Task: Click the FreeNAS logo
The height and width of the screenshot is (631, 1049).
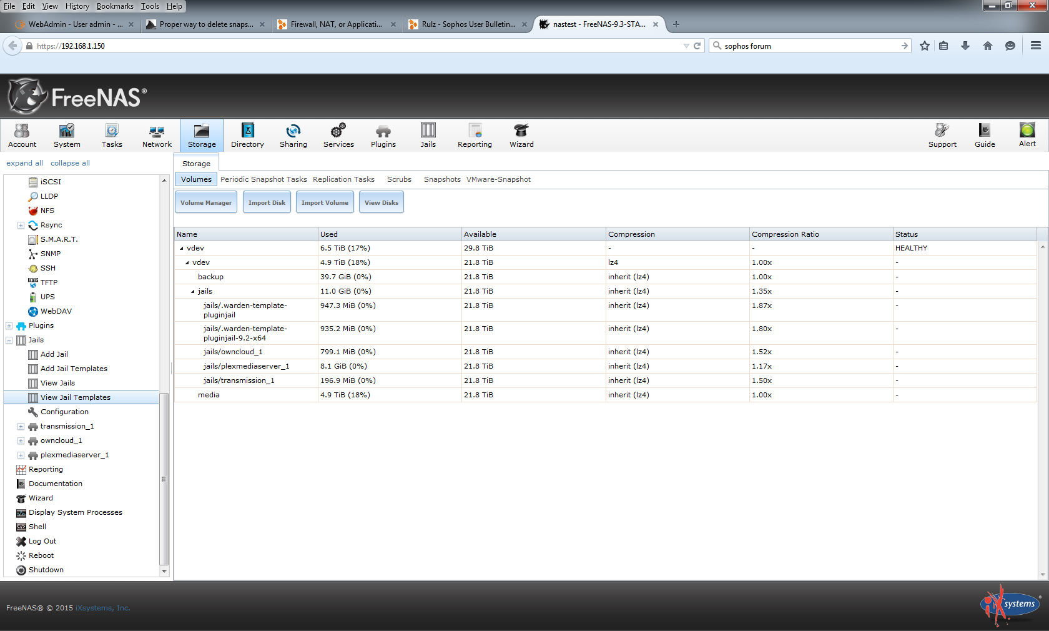Action: click(77, 96)
